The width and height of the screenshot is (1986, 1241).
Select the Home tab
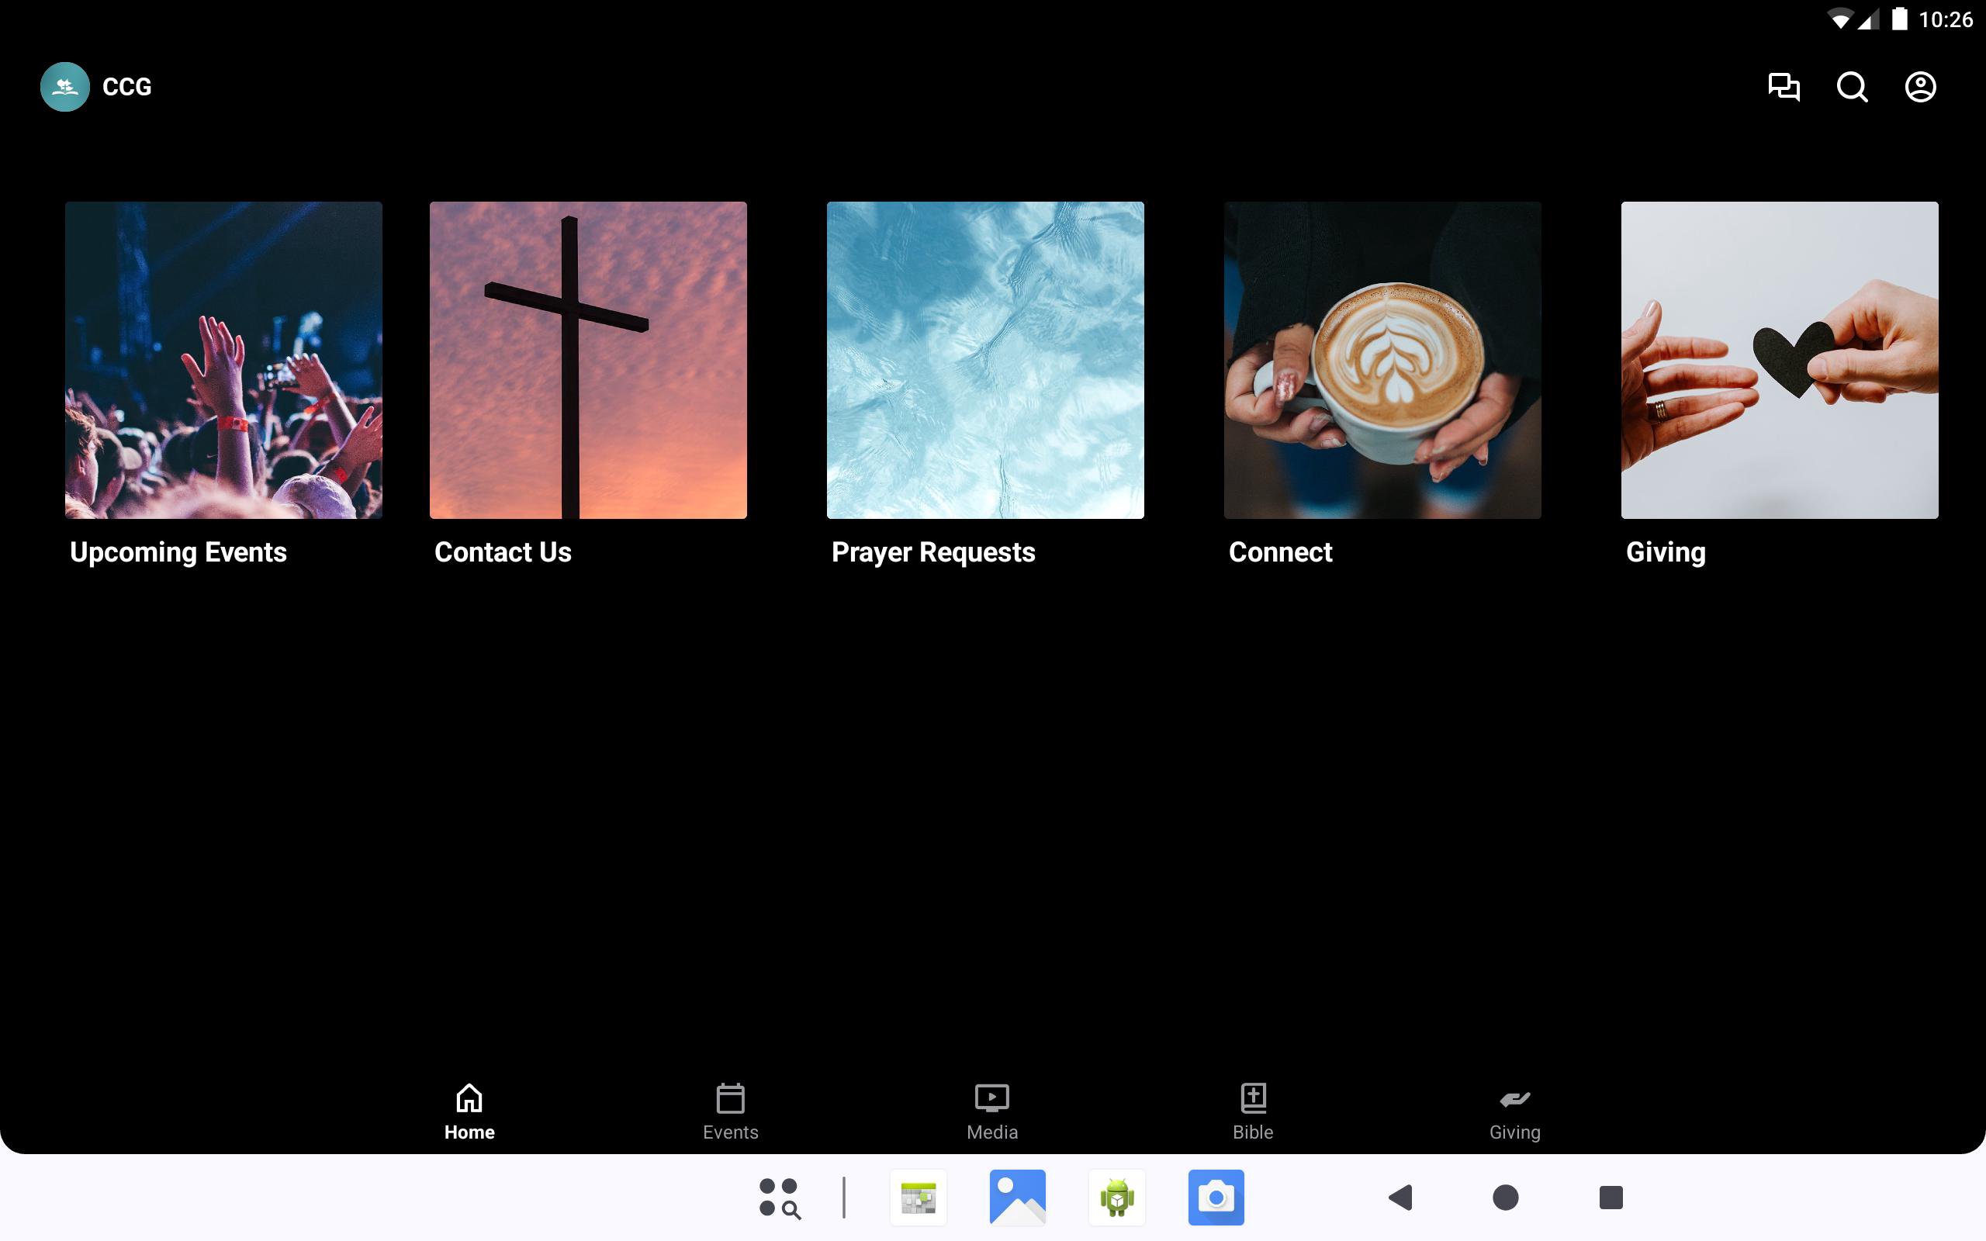(469, 1111)
